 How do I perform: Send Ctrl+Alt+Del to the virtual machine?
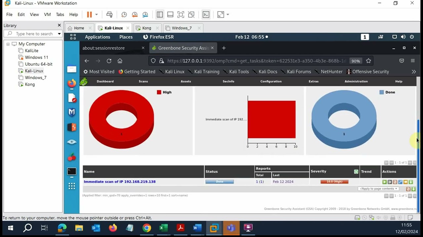(x=109, y=14)
